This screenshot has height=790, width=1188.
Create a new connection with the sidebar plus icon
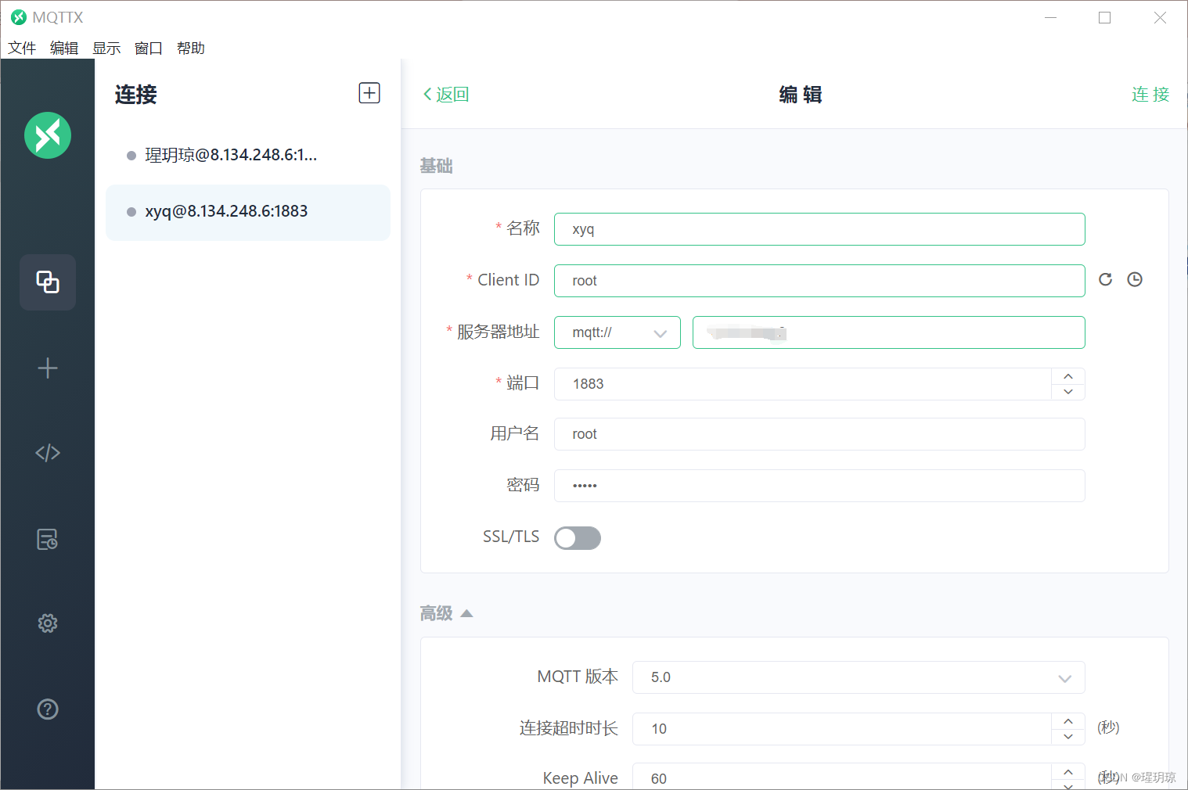click(47, 368)
